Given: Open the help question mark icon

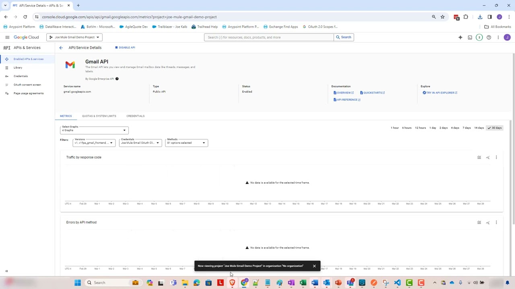Looking at the screenshot, I should [x=489, y=37].
